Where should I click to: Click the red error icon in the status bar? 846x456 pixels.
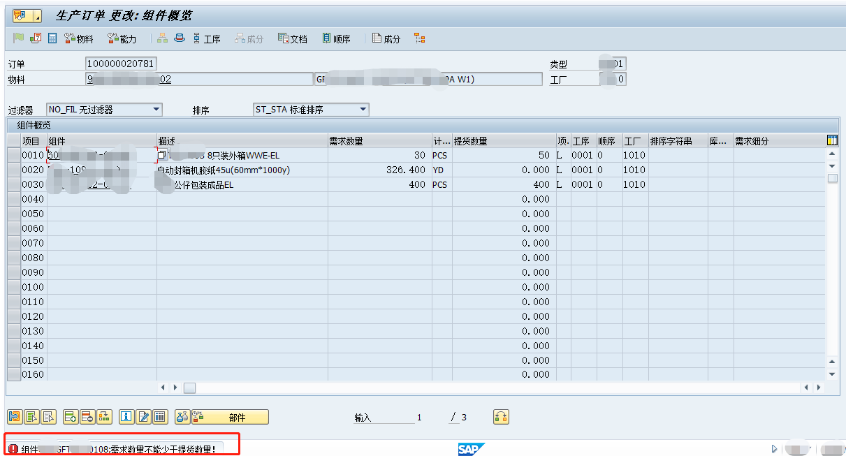(x=13, y=449)
